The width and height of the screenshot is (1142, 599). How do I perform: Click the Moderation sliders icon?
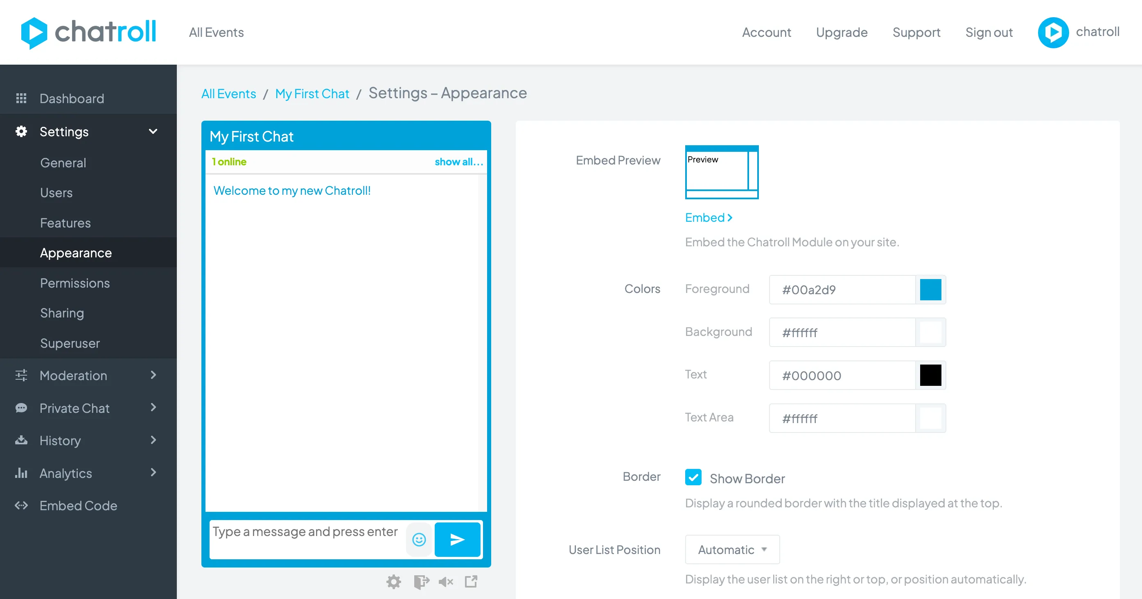point(21,375)
